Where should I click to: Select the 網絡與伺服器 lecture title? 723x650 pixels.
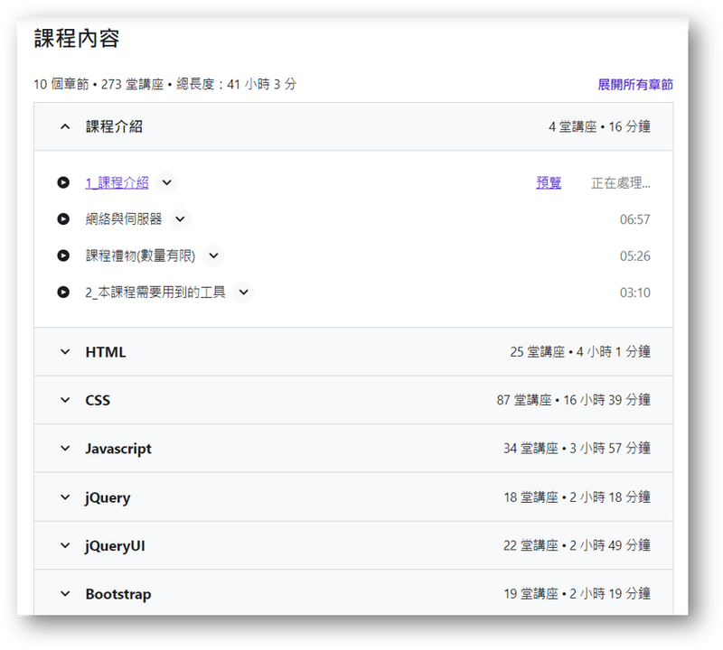(x=124, y=219)
